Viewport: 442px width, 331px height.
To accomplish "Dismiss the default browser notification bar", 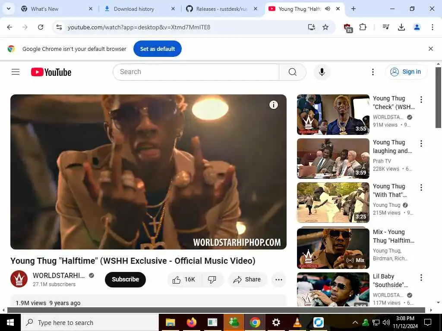I will point(430,49).
